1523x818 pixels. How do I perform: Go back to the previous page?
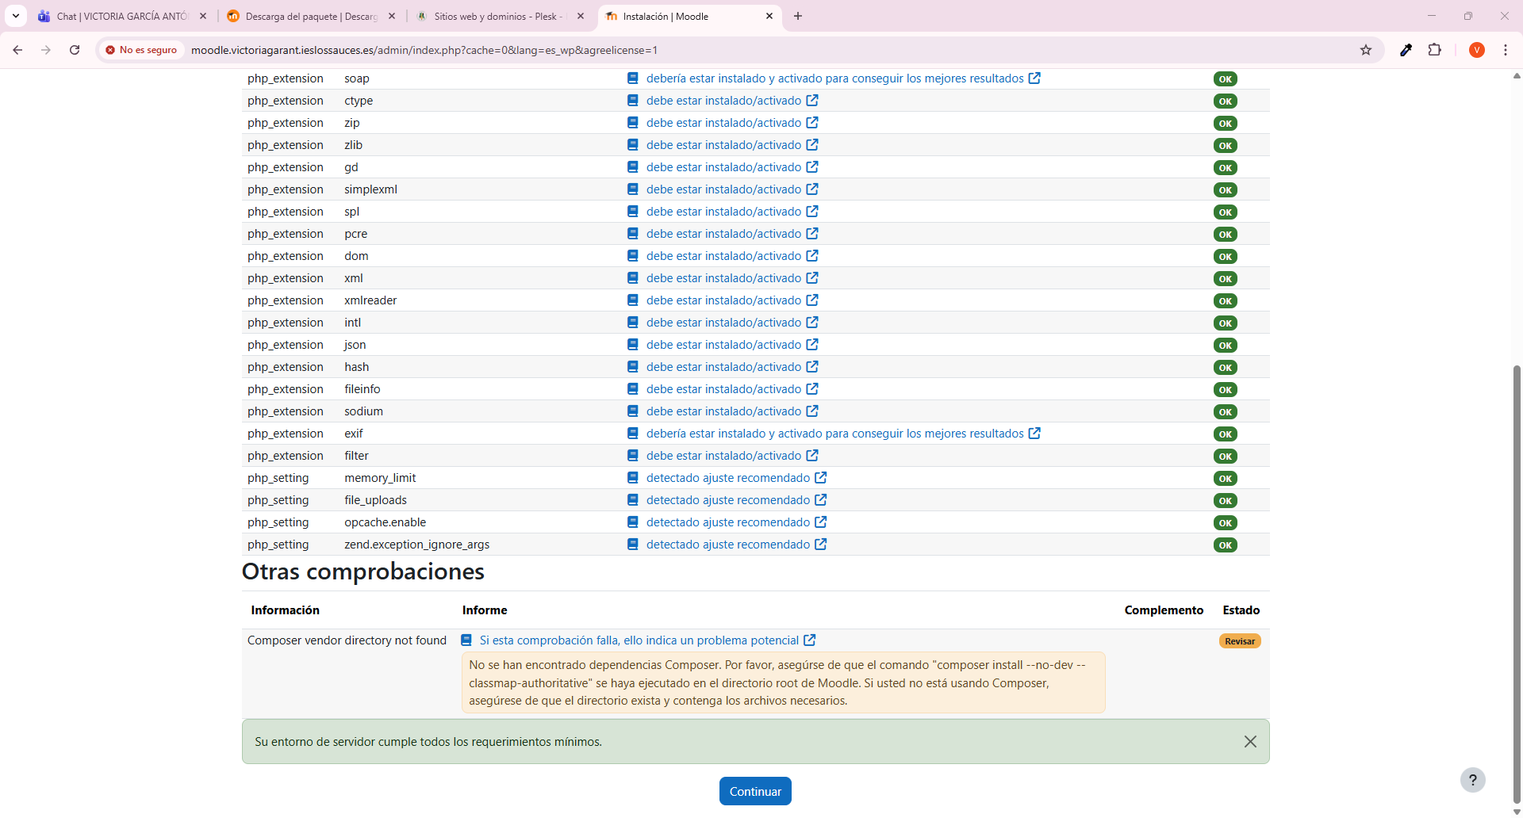pos(17,50)
